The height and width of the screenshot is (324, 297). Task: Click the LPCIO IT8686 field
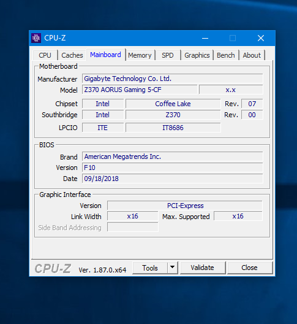pyautogui.click(x=173, y=128)
